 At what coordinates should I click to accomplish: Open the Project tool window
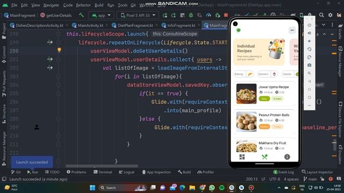click(x=4, y=31)
